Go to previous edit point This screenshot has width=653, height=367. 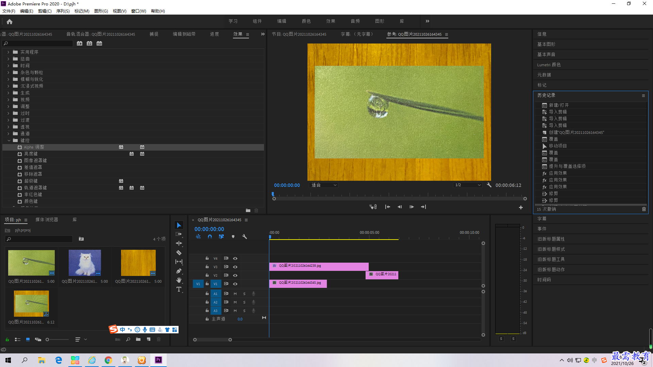point(387,207)
